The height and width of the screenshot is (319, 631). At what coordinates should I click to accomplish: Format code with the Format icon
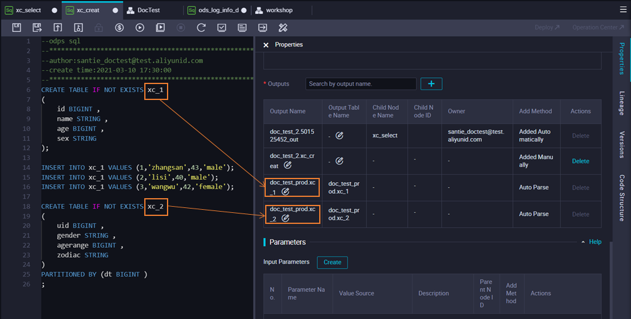coord(283,28)
